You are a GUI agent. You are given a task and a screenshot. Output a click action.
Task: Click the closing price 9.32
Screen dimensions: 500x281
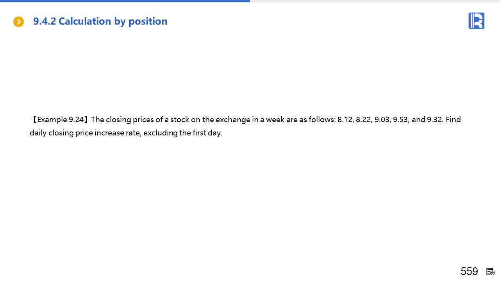(435, 119)
